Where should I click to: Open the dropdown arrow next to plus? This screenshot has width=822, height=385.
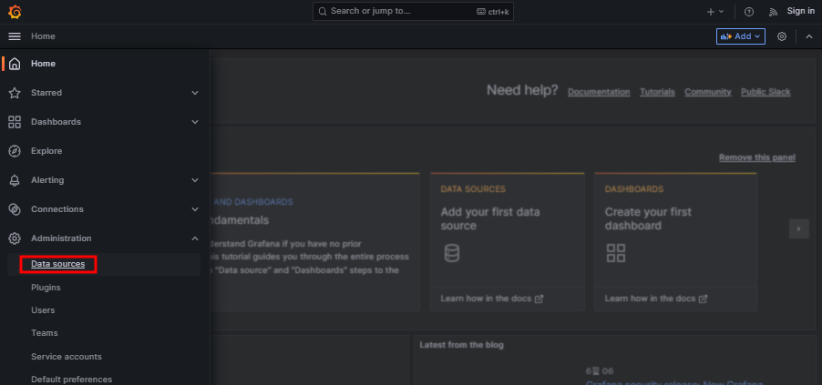click(722, 12)
